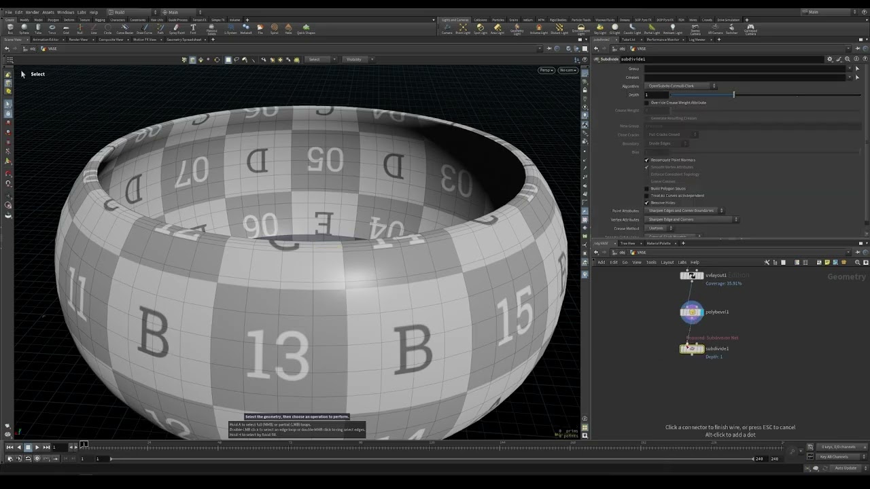Click the Environment Light shelf icon
This screenshot has width=870, height=489.
[580, 29]
